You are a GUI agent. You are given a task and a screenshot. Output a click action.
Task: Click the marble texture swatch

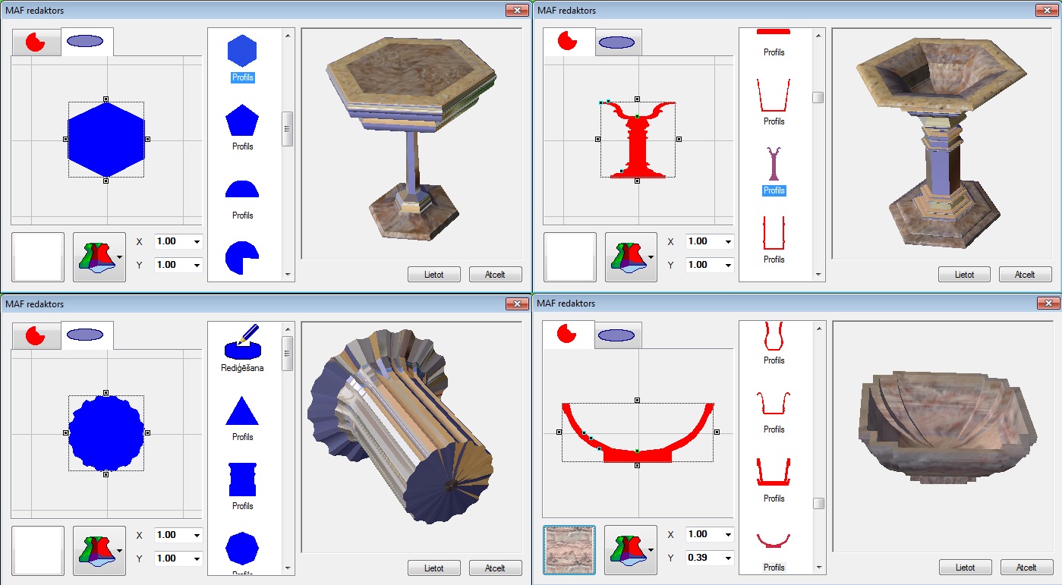tap(569, 550)
